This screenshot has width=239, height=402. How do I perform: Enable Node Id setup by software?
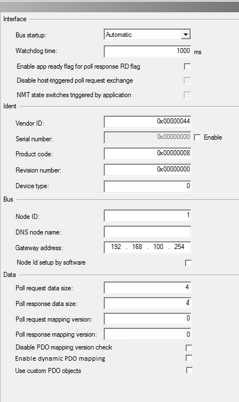188,263
